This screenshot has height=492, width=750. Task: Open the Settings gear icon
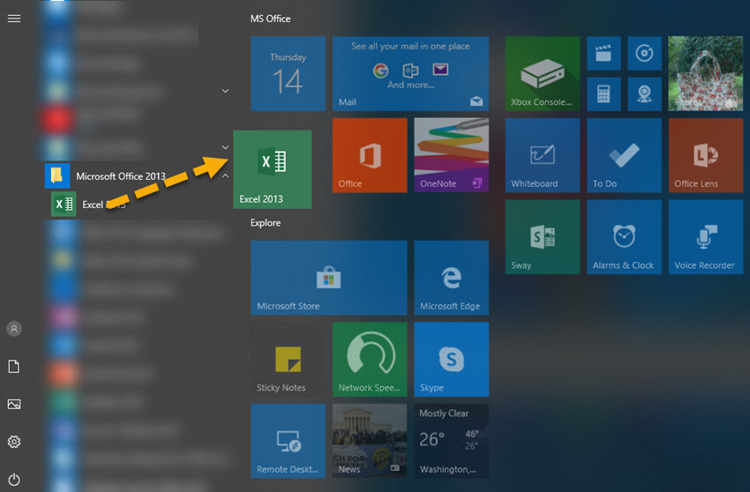click(14, 442)
